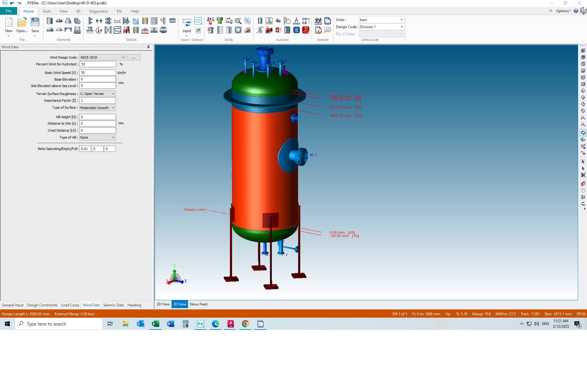Click the Importance Factor field
The image size is (587, 383).
[98, 100]
